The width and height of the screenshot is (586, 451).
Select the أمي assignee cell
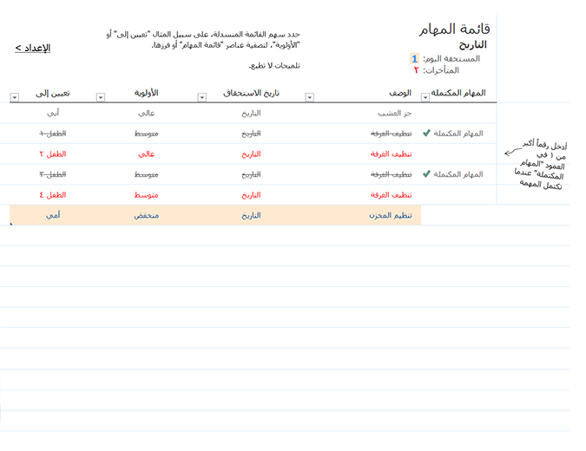[53, 215]
